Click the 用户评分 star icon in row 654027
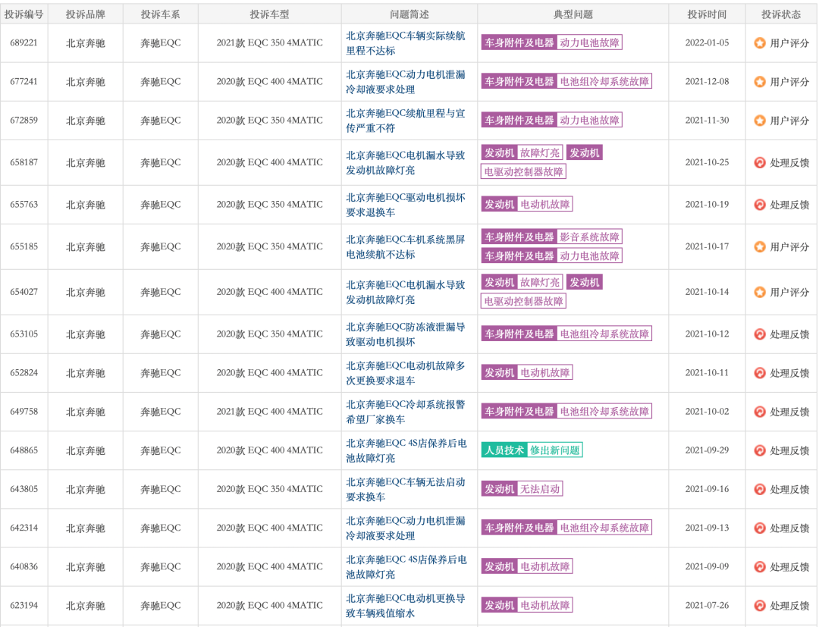Image resolution: width=819 pixels, height=627 pixels. pyautogui.click(x=760, y=292)
